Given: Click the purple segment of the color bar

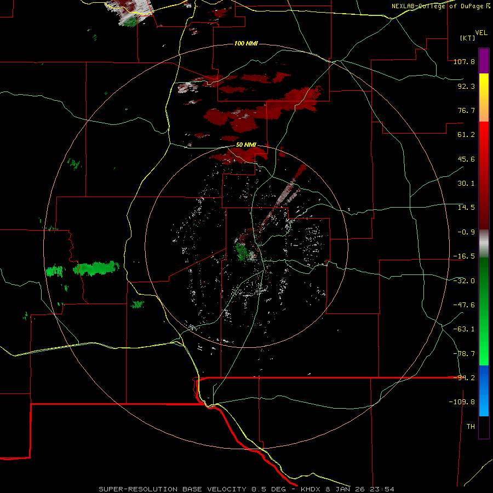Looking at the screenshot, I should click(484, 61).
